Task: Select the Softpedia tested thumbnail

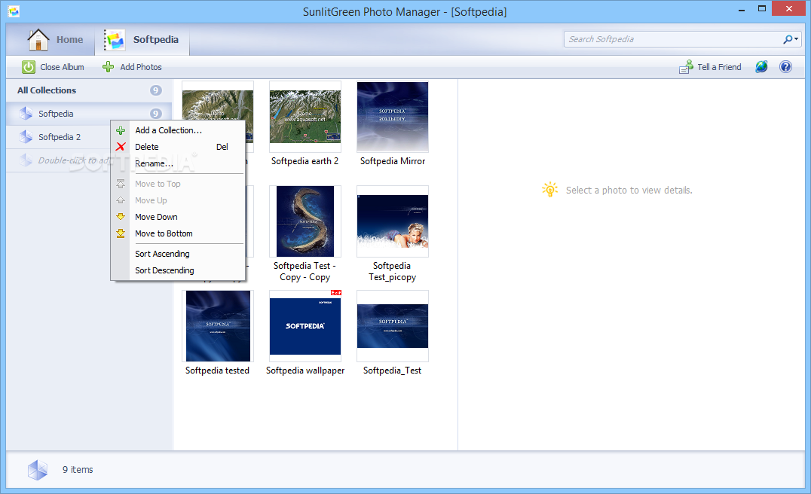Action: point(218,326)
